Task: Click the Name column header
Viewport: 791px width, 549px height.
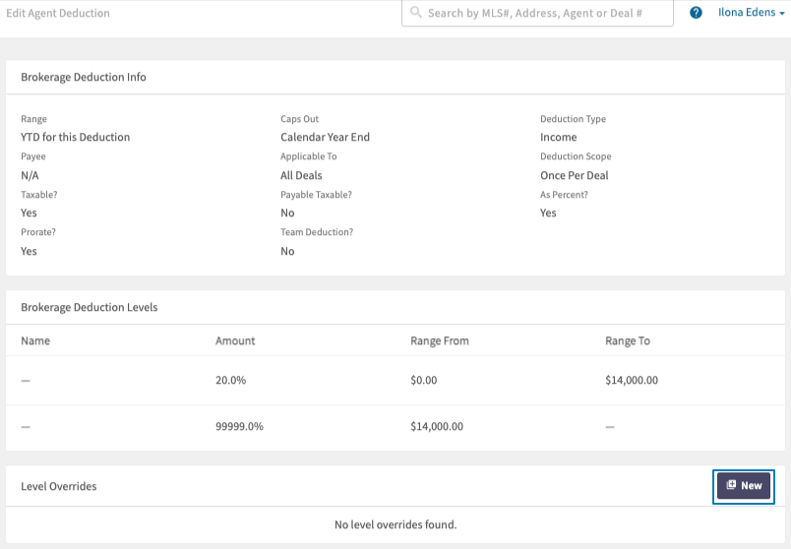Action: point(35,340)
